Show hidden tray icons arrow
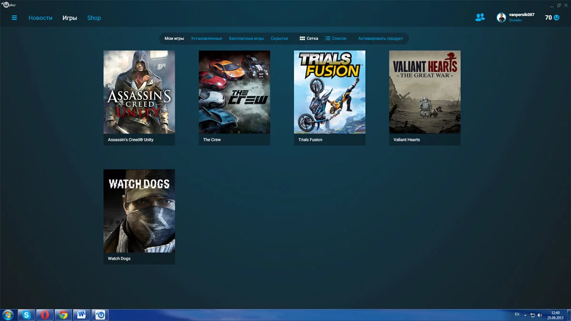Viewport: 571px width, 321px height. pos(525,315)
